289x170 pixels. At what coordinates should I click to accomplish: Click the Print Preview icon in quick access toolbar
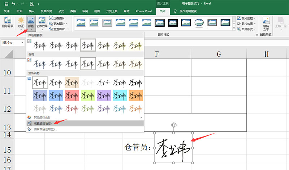tap(32, 4)
